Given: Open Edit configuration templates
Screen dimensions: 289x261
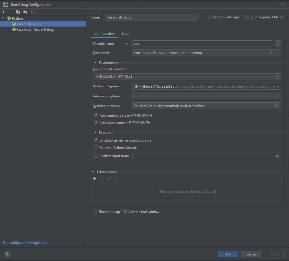Looking at the screenshot, I should point(25,242).
